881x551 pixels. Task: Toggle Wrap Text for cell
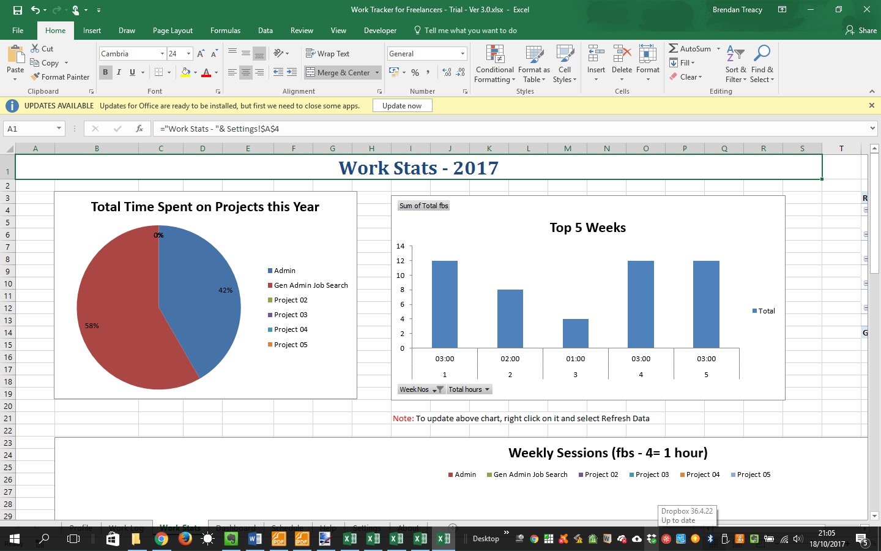point(327,54)
